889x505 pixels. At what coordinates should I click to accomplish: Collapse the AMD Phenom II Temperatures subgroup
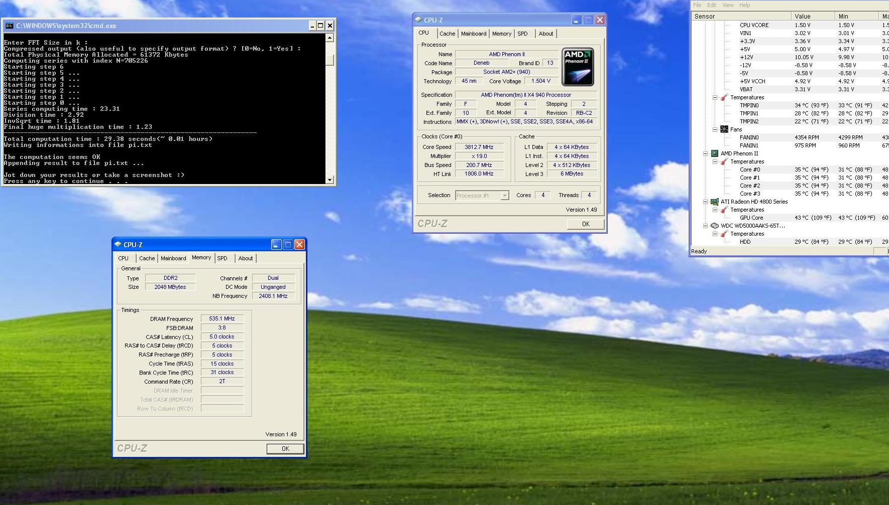tap(715, 161)
